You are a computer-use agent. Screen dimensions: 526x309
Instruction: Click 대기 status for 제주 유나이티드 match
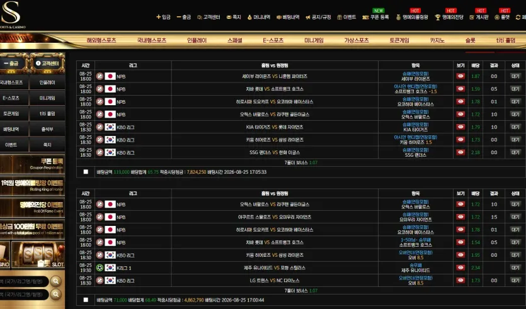point(515,267)
